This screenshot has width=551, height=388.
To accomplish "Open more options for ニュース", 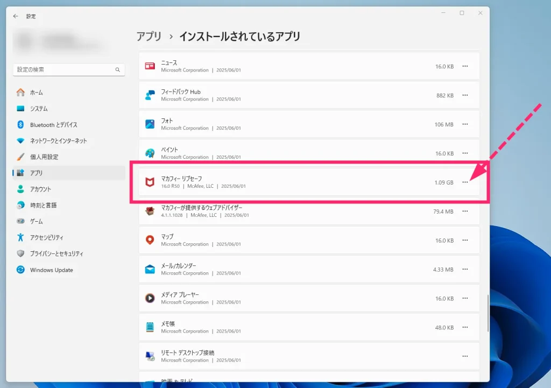I will (x=465, y=66).
